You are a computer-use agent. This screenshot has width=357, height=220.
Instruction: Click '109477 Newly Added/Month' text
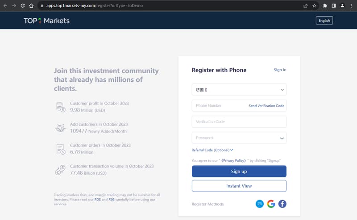coord(98,131)
